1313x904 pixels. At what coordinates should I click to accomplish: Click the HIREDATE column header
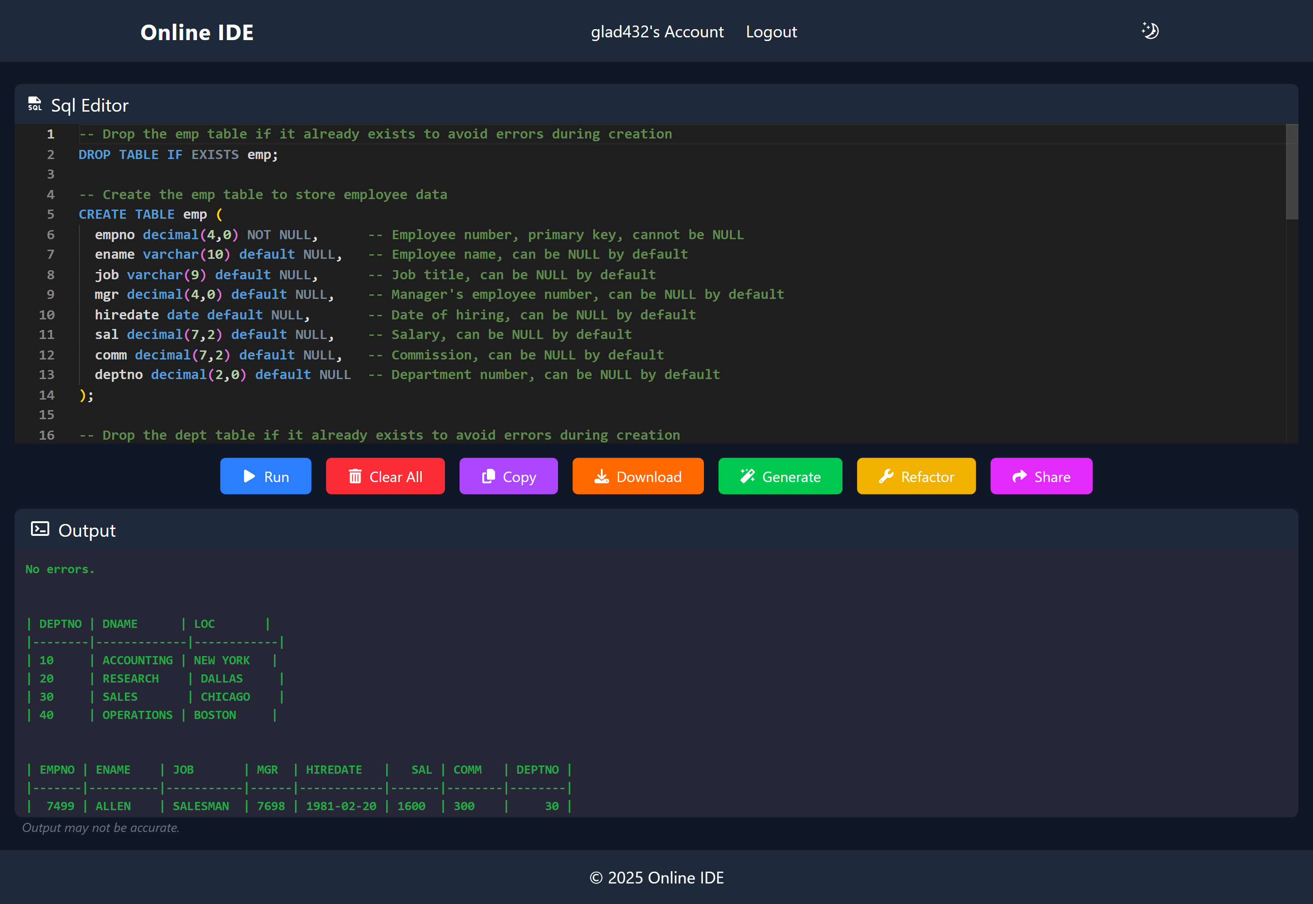point(334,770)
